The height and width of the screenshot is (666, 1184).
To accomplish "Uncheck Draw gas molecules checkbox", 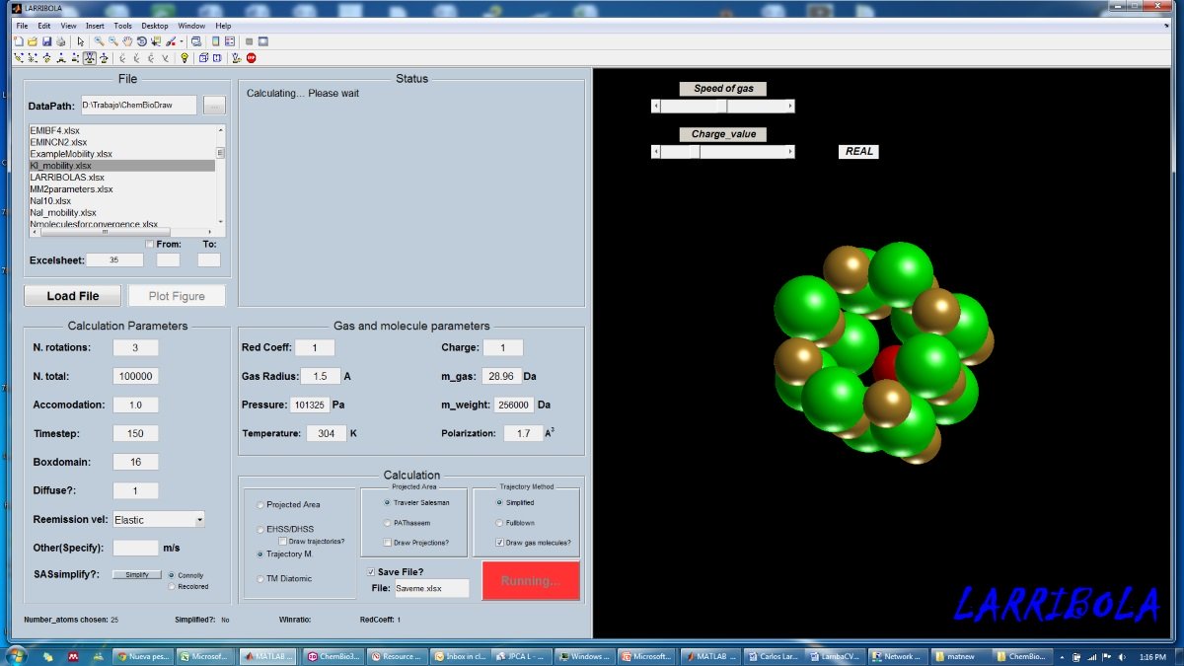I will [x=499, y=543].
